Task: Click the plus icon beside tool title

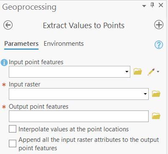Action: 159,25
